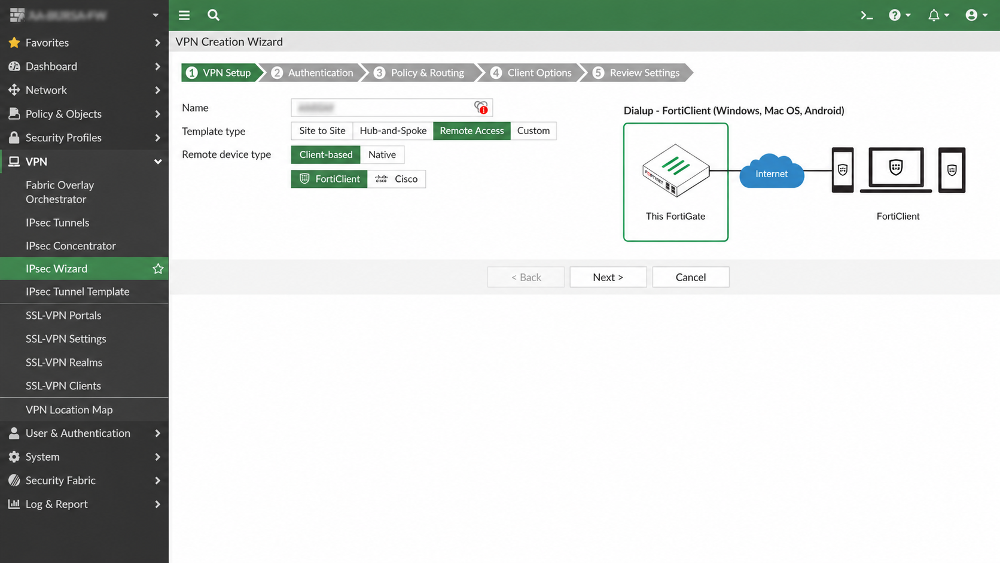
Task: Go to Policy & Routing wizard step
Action: pyautogui.click(x=420, y=72)
